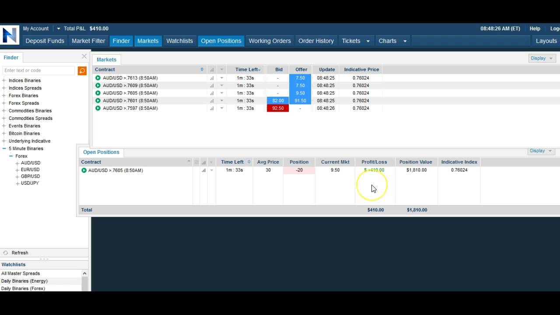Image resolution: width=560 pixels, height=315 pixels.
Task: Select the Finder tab
Action: tap(11, 57)
